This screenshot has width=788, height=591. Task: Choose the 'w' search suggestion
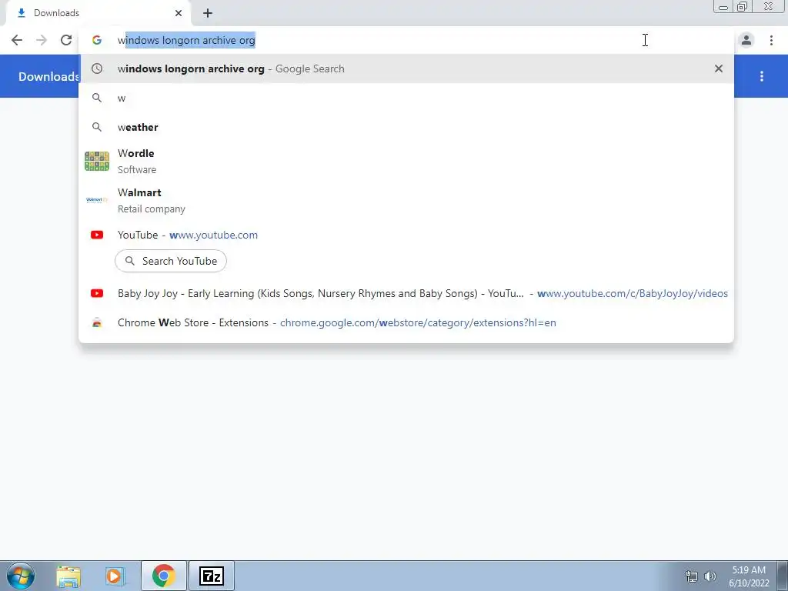[406, 98]
